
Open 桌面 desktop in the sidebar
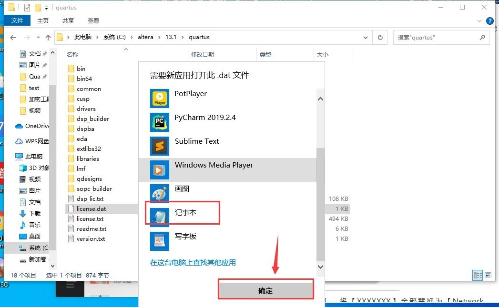click(30, 236)
